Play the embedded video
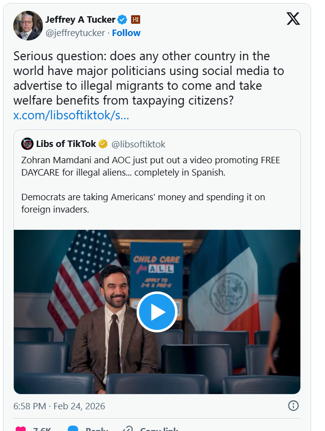 157,312
